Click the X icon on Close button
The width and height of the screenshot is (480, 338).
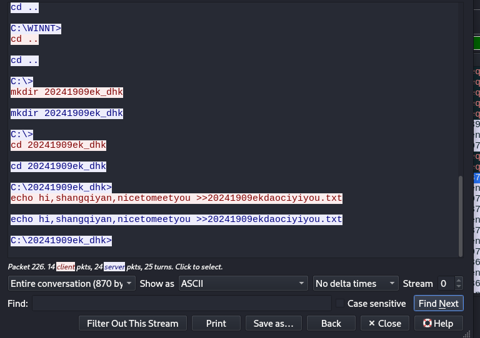coord(372,323)
